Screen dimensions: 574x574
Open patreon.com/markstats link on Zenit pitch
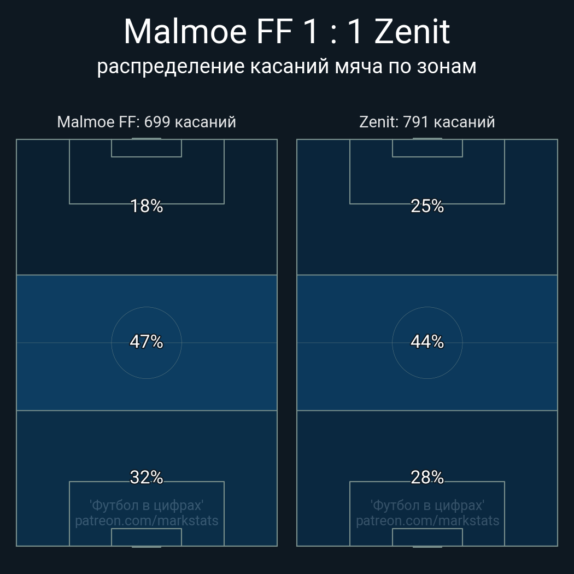click(427, 520)
